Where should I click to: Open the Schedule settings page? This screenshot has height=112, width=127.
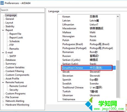(x=15, y=41)
